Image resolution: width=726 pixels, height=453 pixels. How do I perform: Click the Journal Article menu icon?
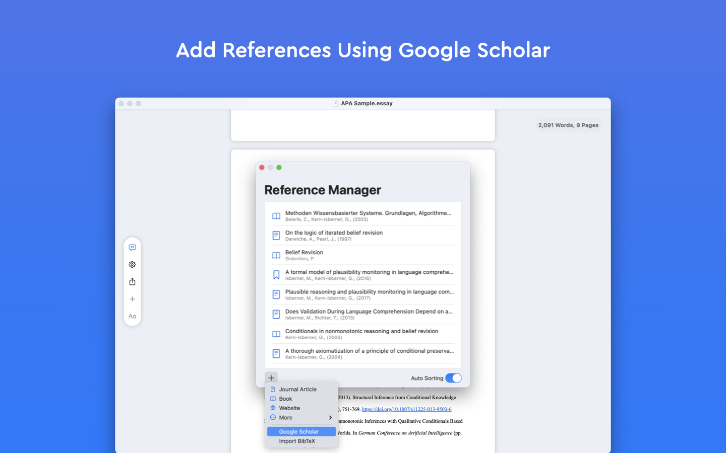click(x=273, y=389)
